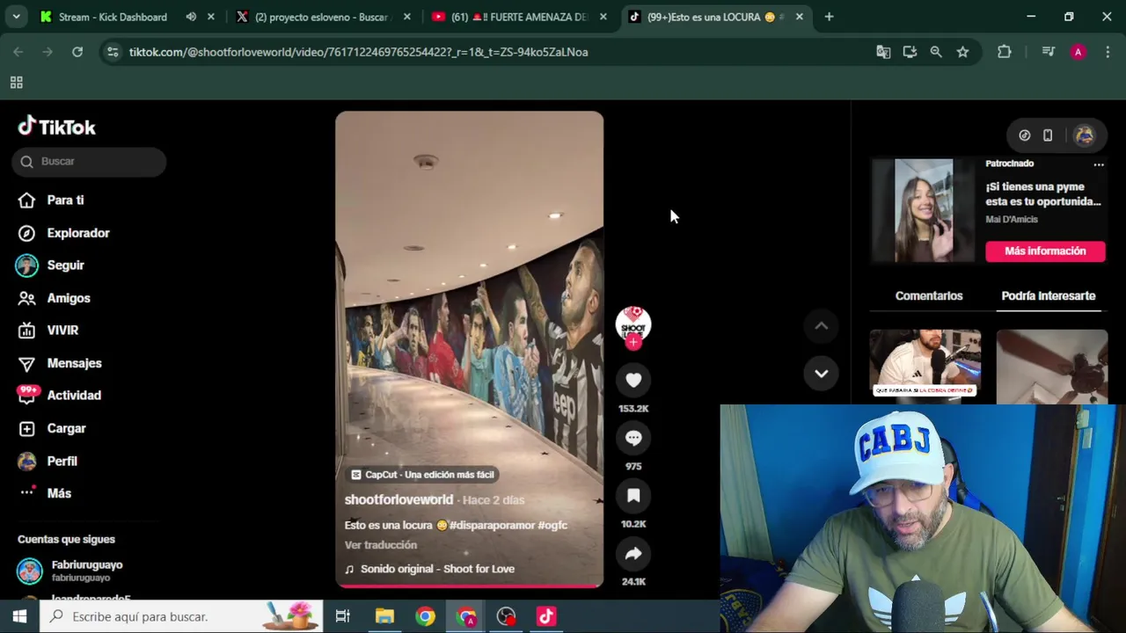Follow Shoot for Love via red plus badge

633,342
